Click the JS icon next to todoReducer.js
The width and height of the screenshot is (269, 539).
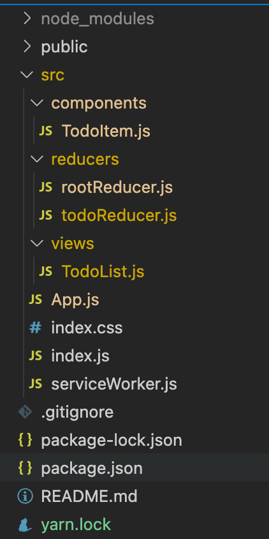(46, 215)
